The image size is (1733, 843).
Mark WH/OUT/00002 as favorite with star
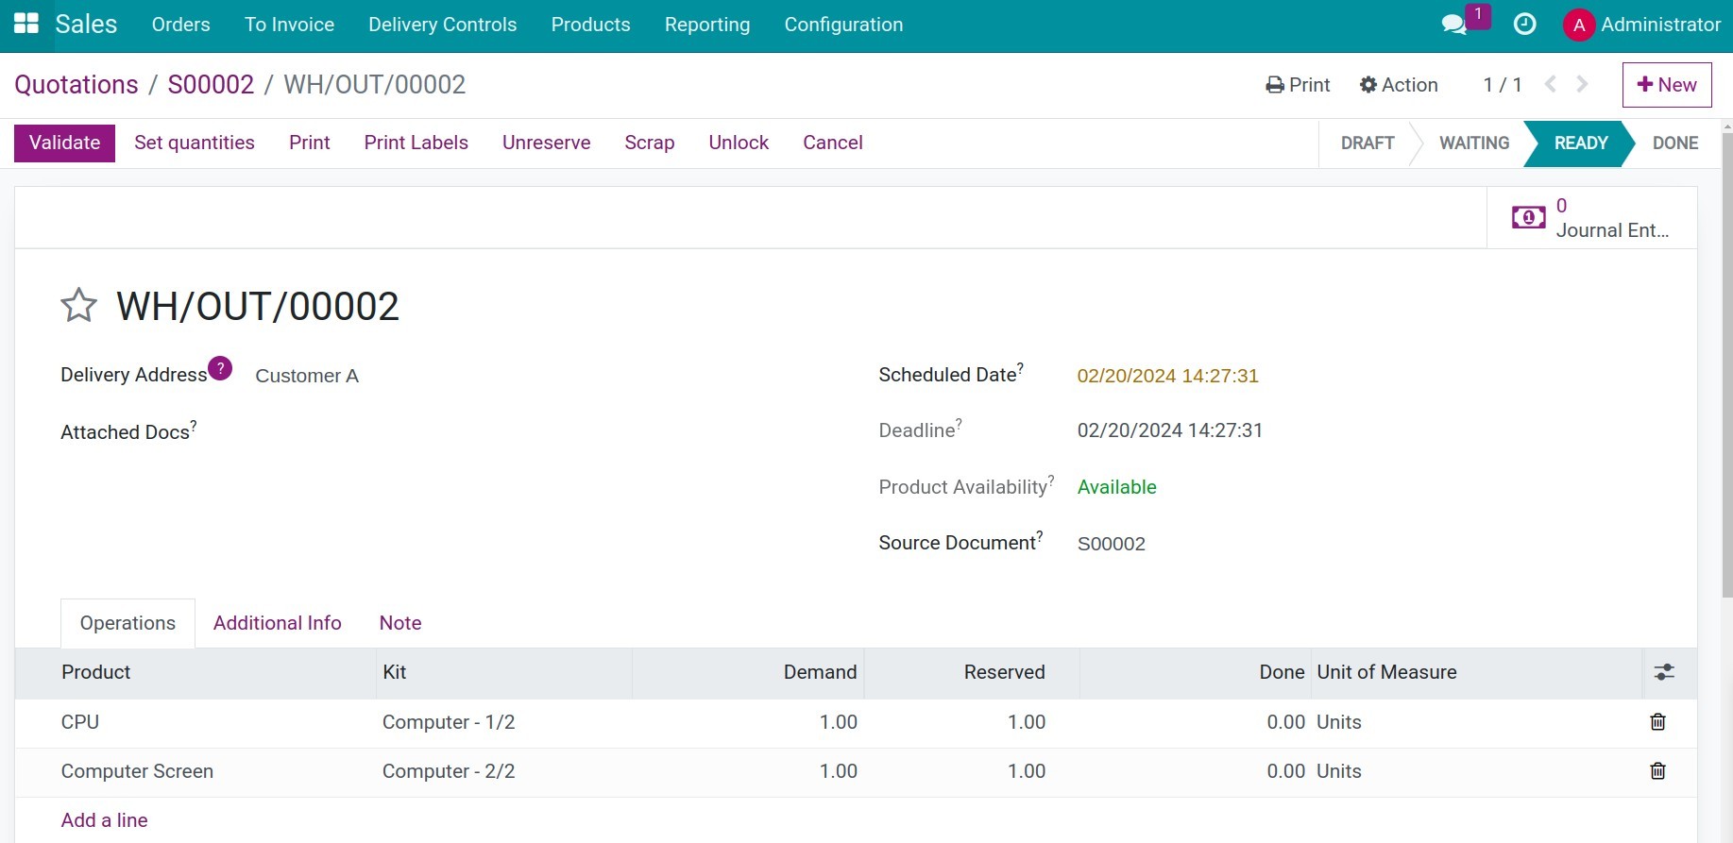click(78, 306)
